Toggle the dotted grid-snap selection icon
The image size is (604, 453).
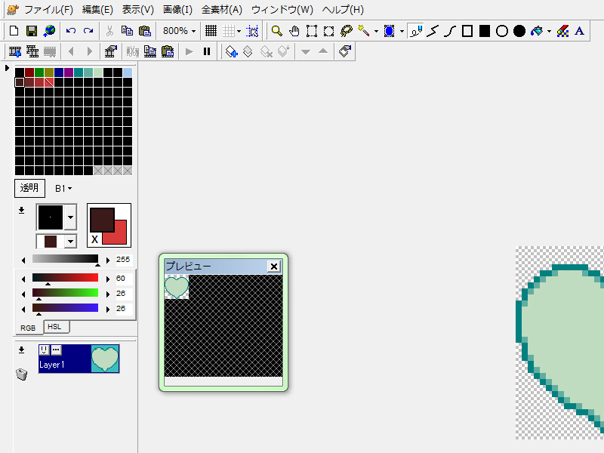[252, 31]
